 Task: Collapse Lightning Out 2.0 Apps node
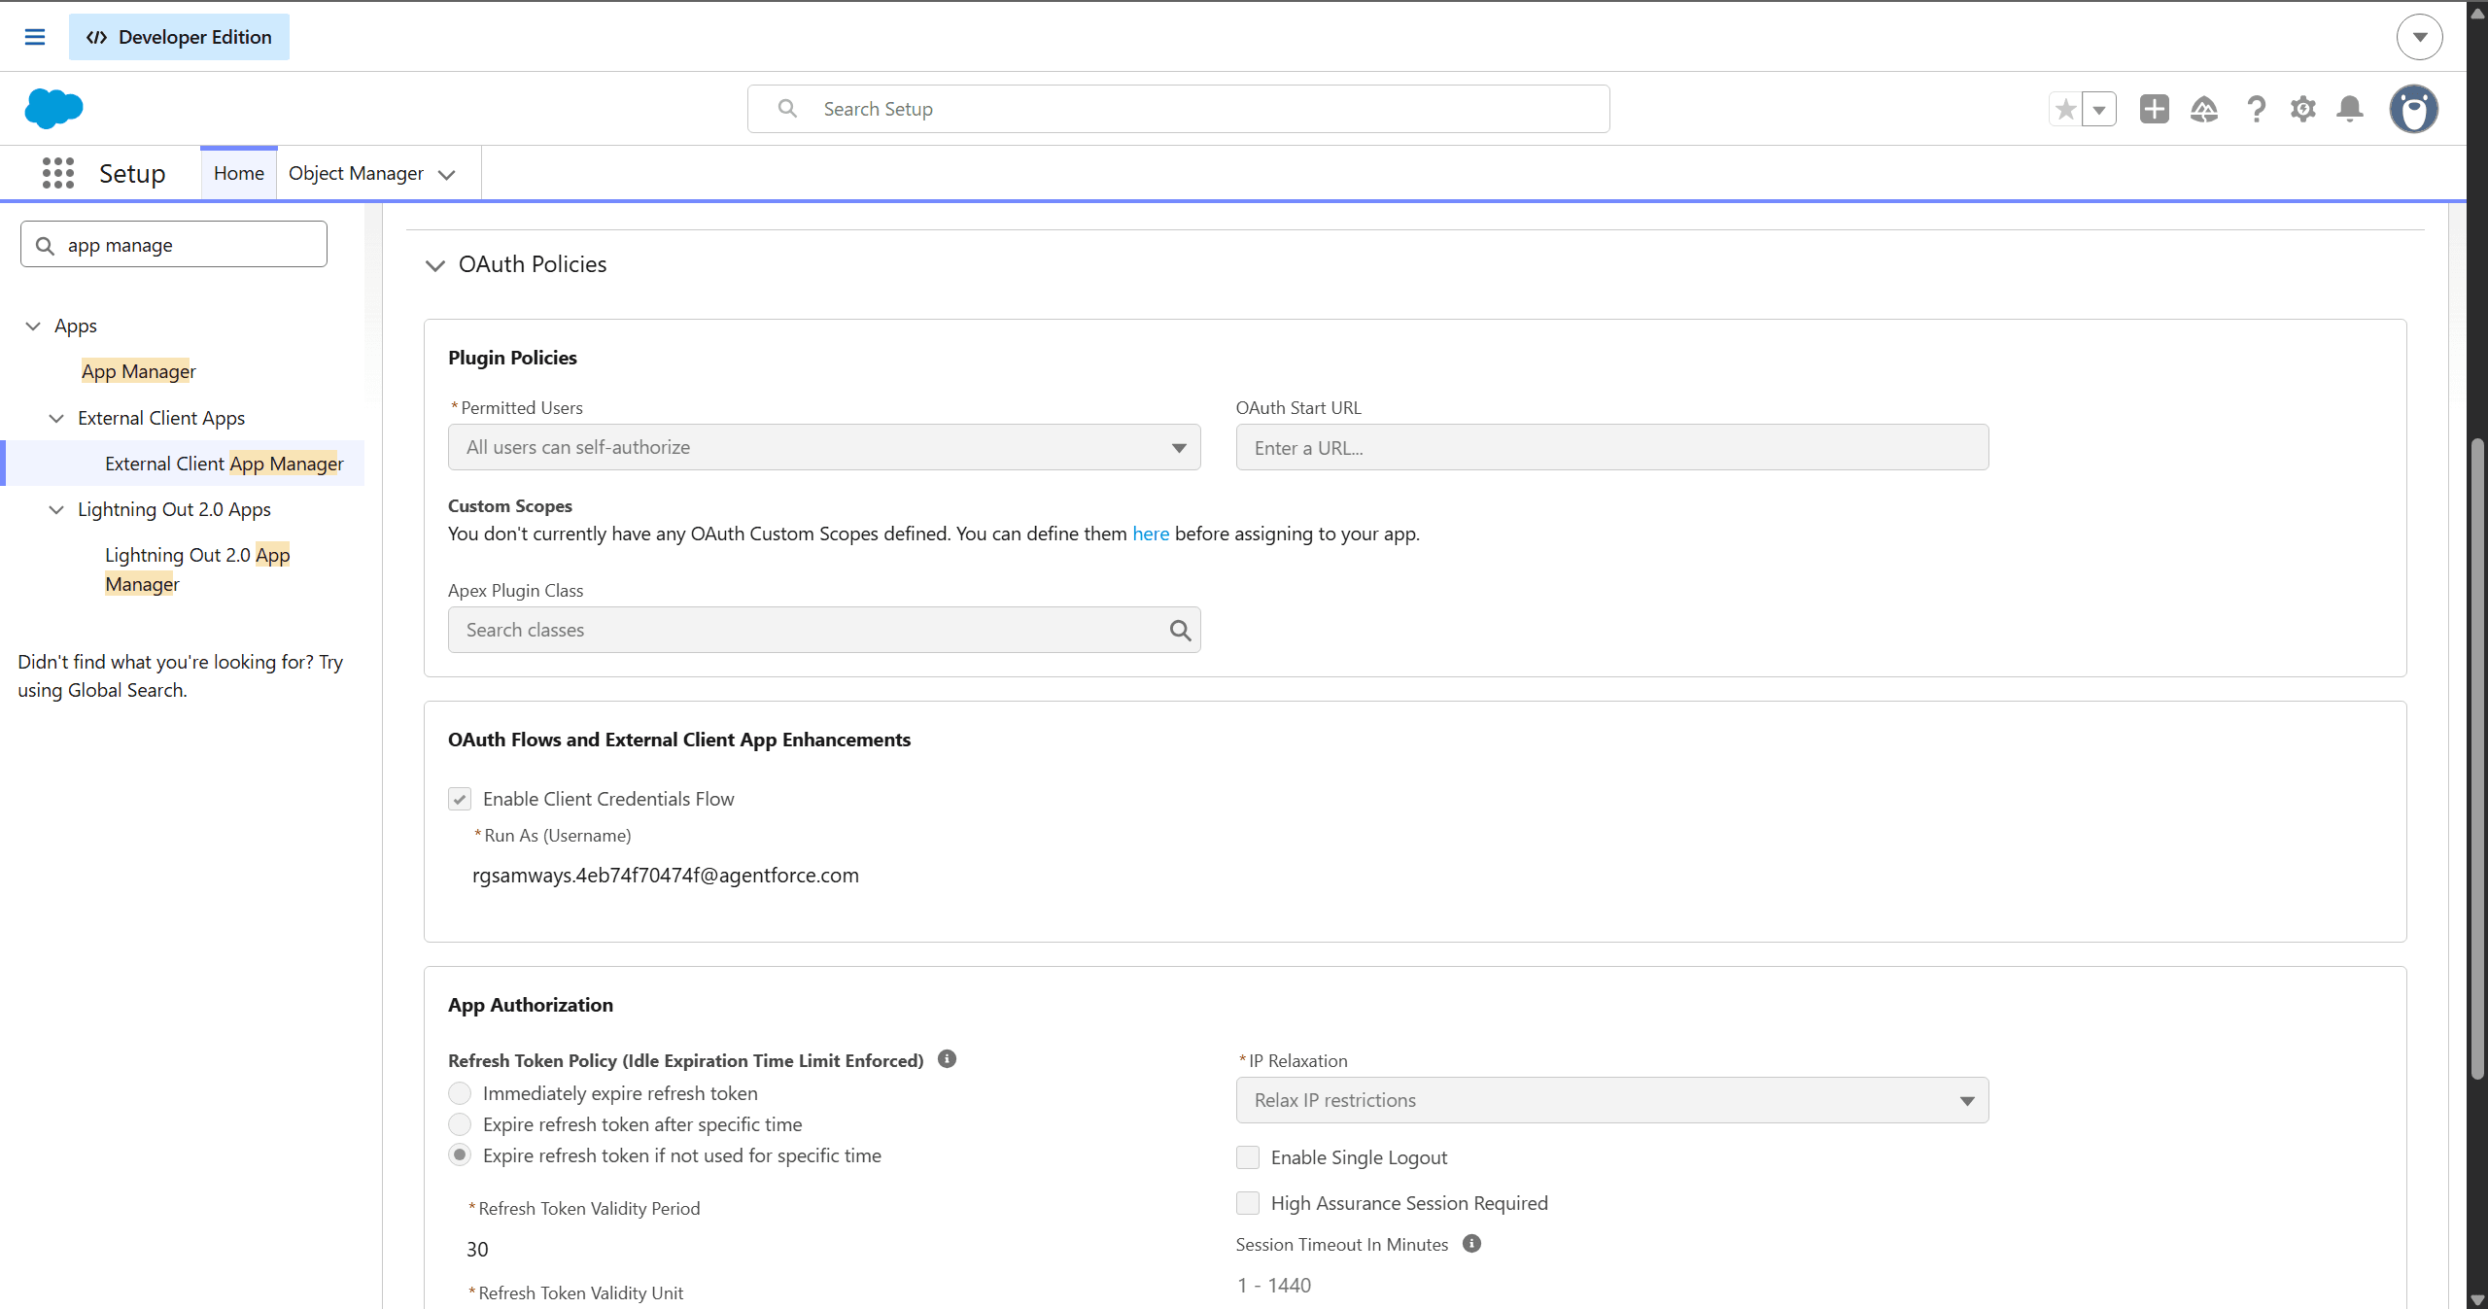(56, 509)
